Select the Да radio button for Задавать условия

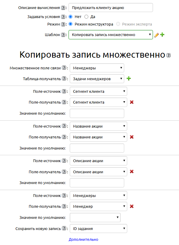point(87,17)
